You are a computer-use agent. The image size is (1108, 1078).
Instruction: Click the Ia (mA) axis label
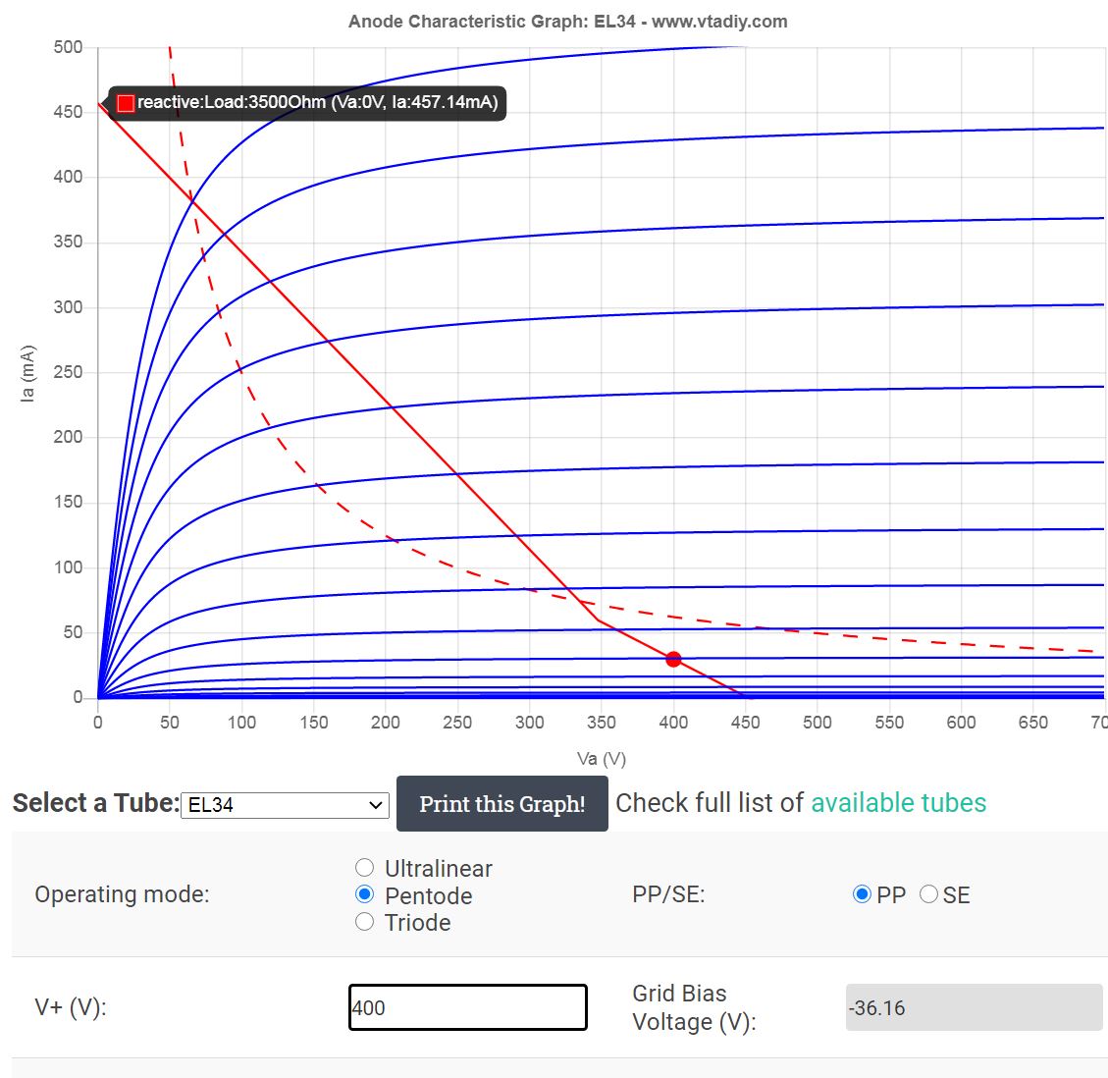(x=26, y=373)
